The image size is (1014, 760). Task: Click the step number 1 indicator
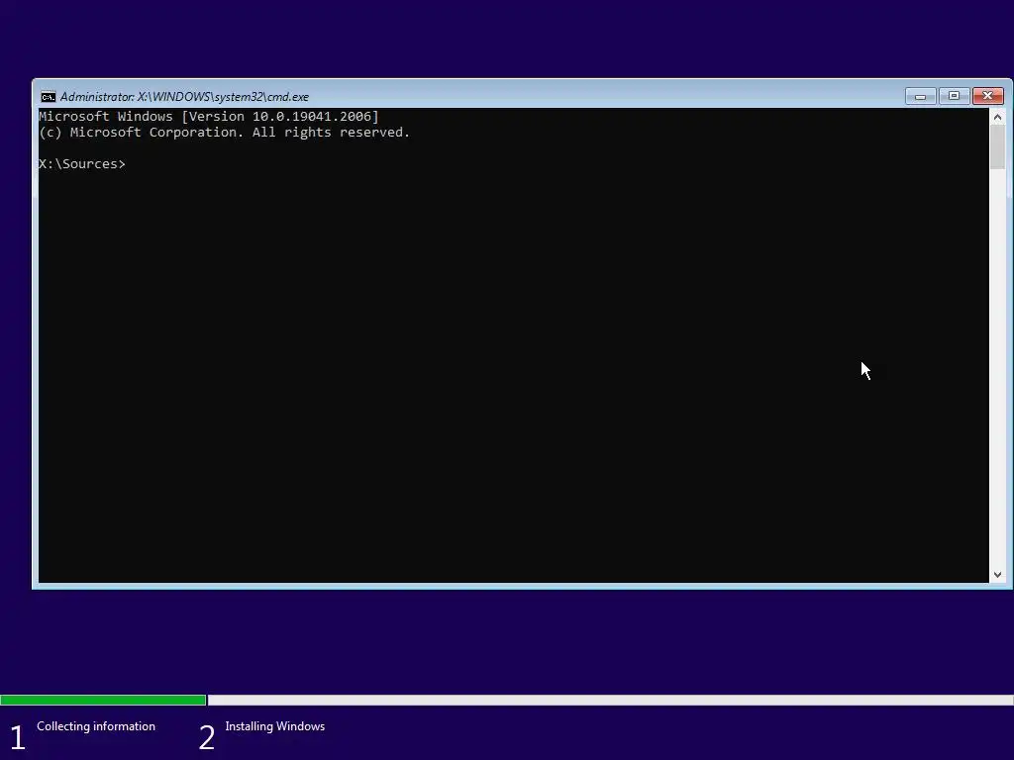click(x=18, y=737)
